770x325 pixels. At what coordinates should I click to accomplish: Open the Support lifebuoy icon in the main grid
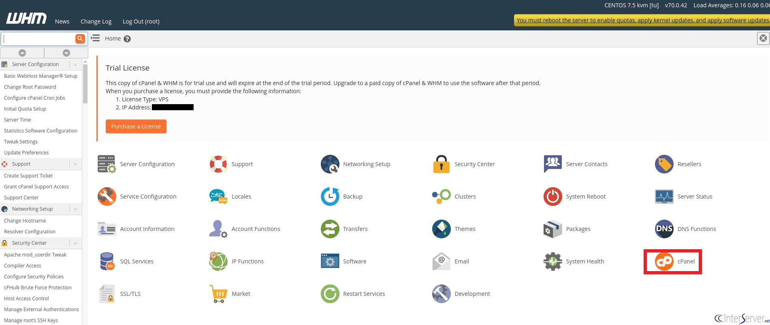pos(218,164)
